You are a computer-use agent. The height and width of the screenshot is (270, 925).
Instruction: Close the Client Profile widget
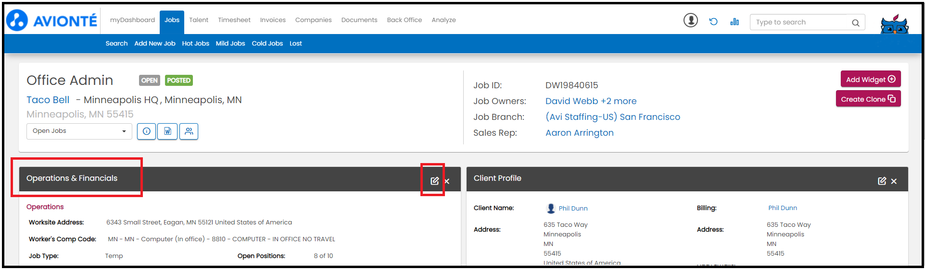point(894,181)
